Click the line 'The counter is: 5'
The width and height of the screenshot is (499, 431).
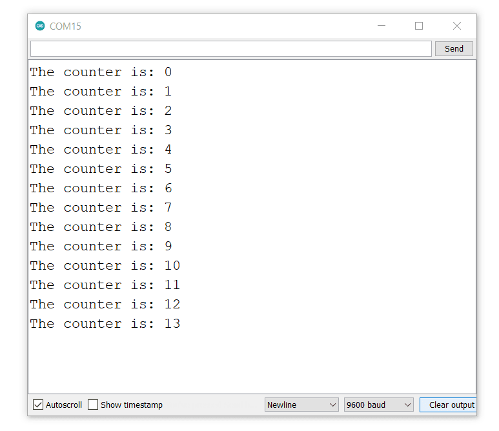pos(101,169)
